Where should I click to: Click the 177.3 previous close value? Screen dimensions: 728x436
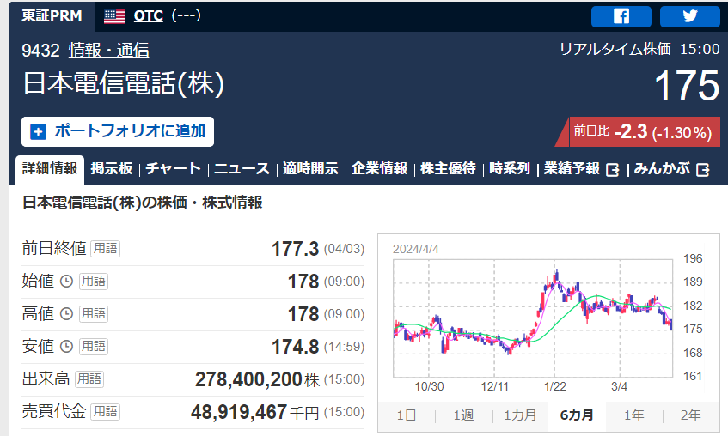(x=296, y=249)
